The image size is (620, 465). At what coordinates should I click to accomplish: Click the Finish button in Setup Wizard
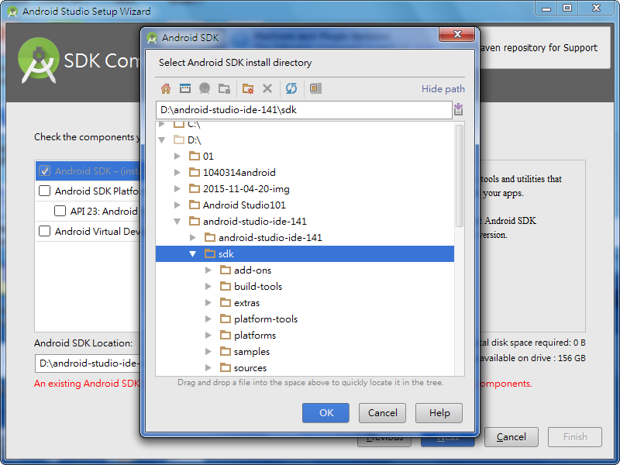[575, 437]
